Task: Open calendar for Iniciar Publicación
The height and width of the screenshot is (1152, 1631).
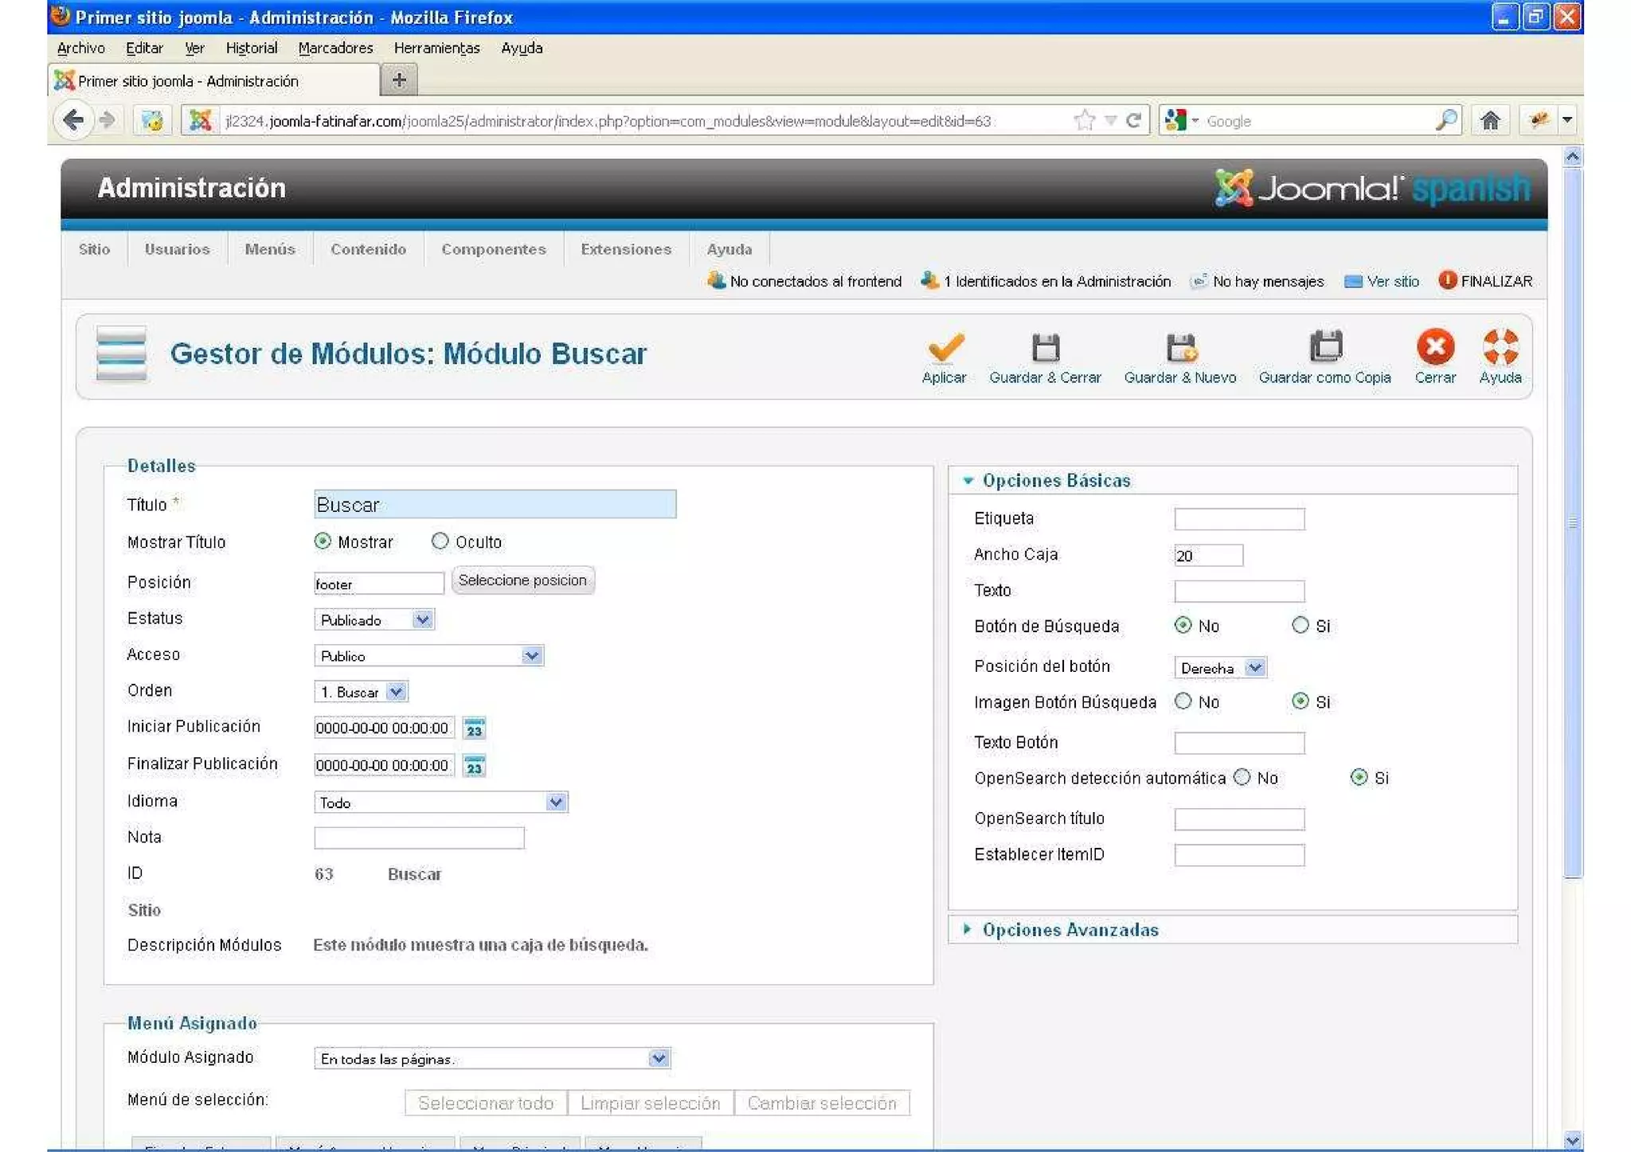Action: coord(475,728)
